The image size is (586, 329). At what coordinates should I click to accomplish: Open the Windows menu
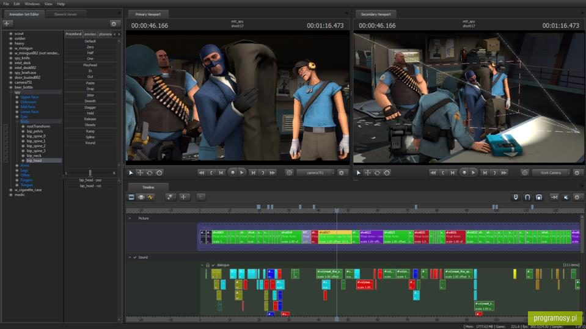click(x=32, y=4)
